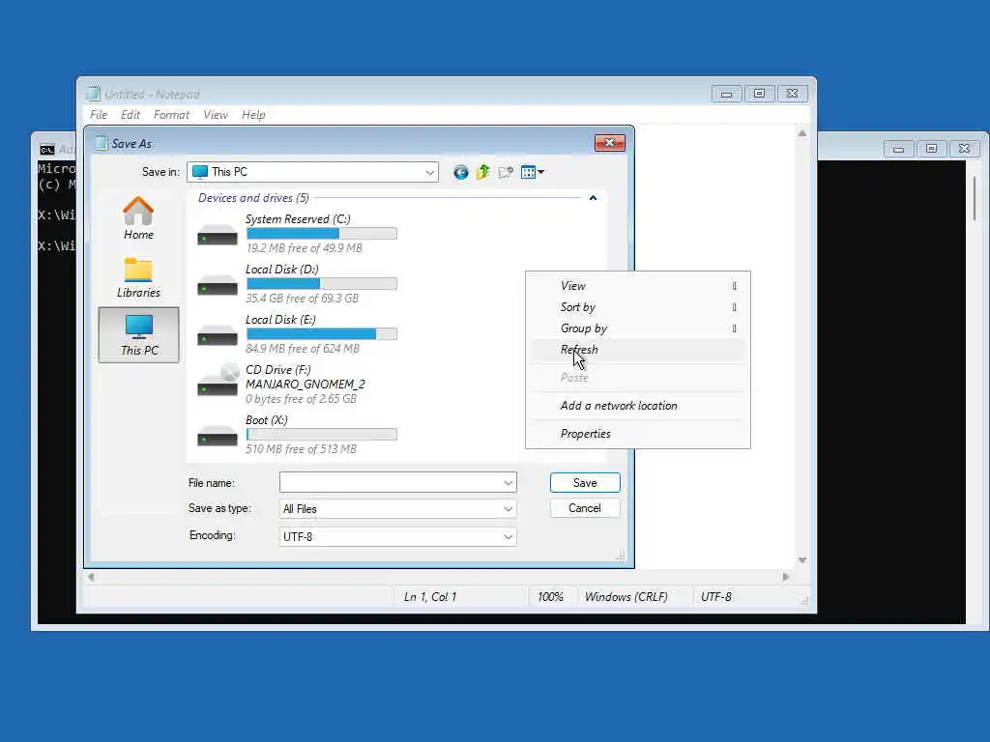Click Notepad vertical scrollbar up arrow
This screenshot has height=742, width=990.
pos(802,133)
